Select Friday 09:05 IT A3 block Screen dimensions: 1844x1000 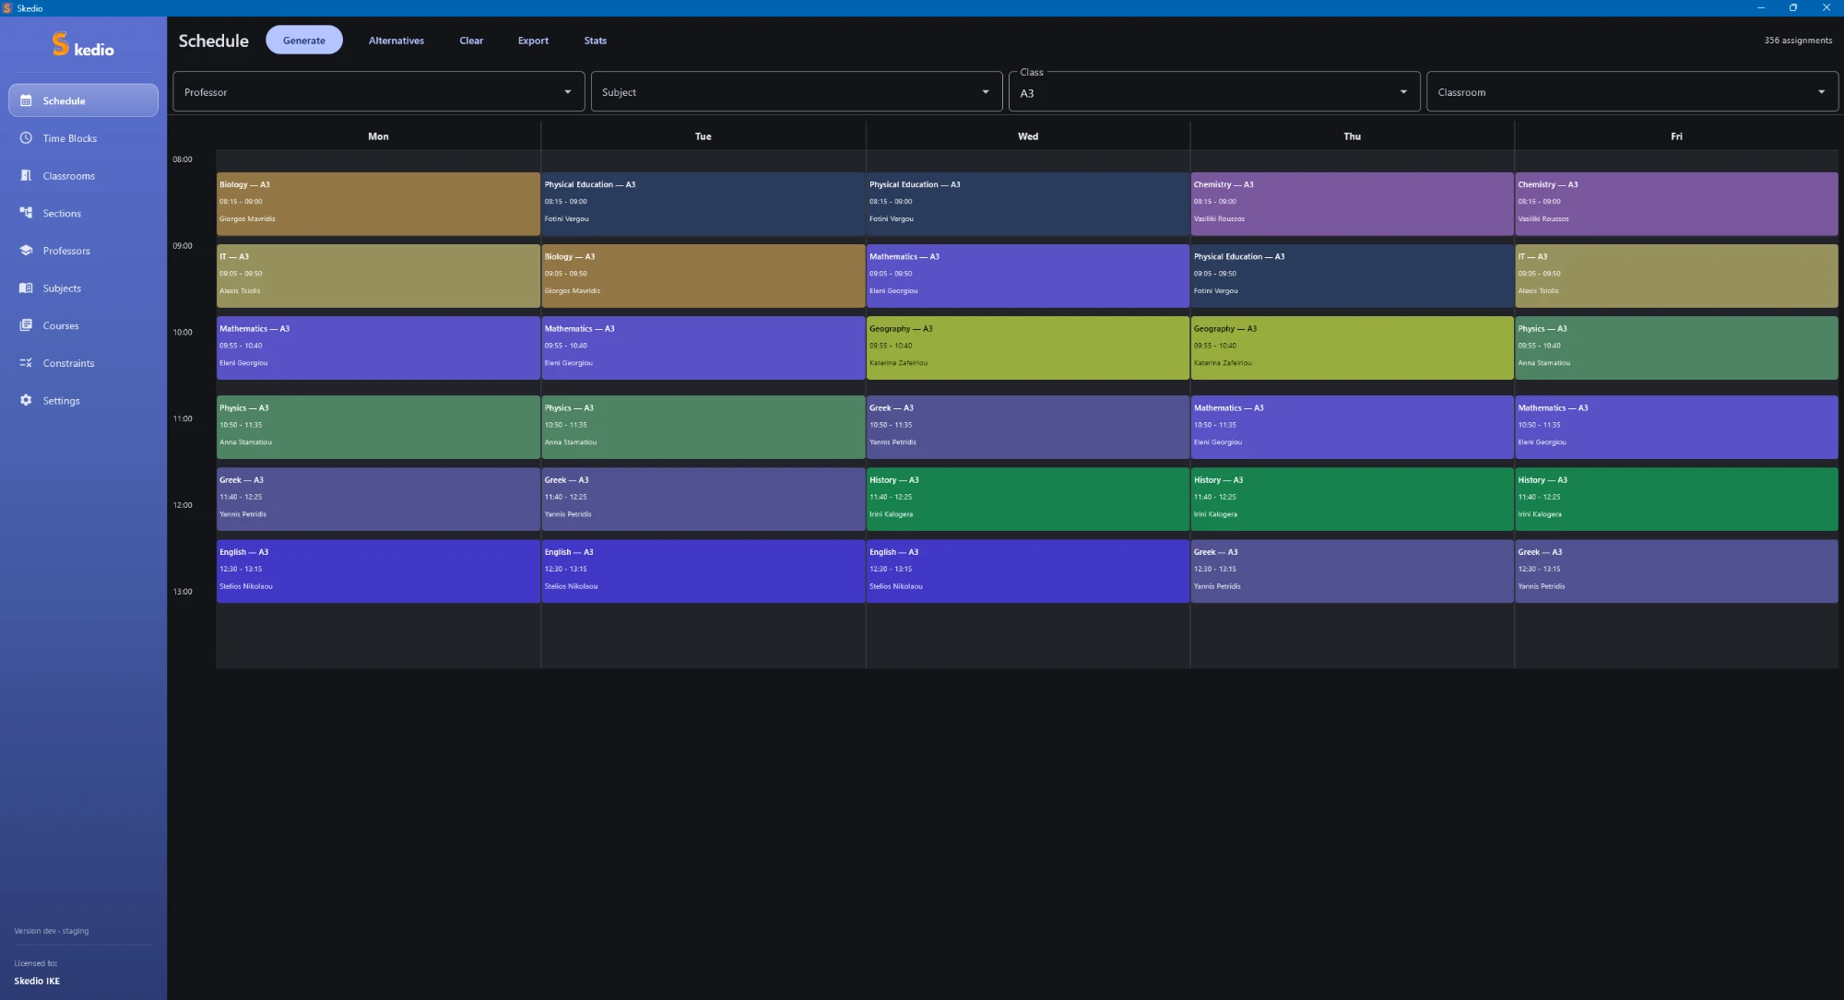(1676, 276)
